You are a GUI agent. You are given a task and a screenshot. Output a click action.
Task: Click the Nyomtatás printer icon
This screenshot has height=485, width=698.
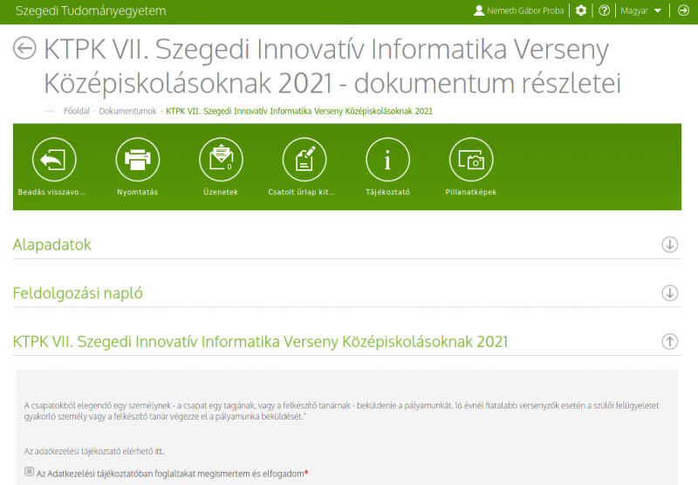click(x=138, y=161)
